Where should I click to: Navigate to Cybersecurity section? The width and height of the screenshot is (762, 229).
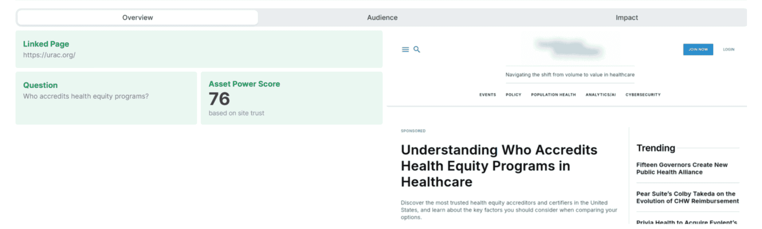coord(643,95)
